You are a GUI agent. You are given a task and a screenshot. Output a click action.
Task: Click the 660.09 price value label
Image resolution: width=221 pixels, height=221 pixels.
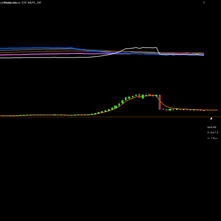pos(212,127)
